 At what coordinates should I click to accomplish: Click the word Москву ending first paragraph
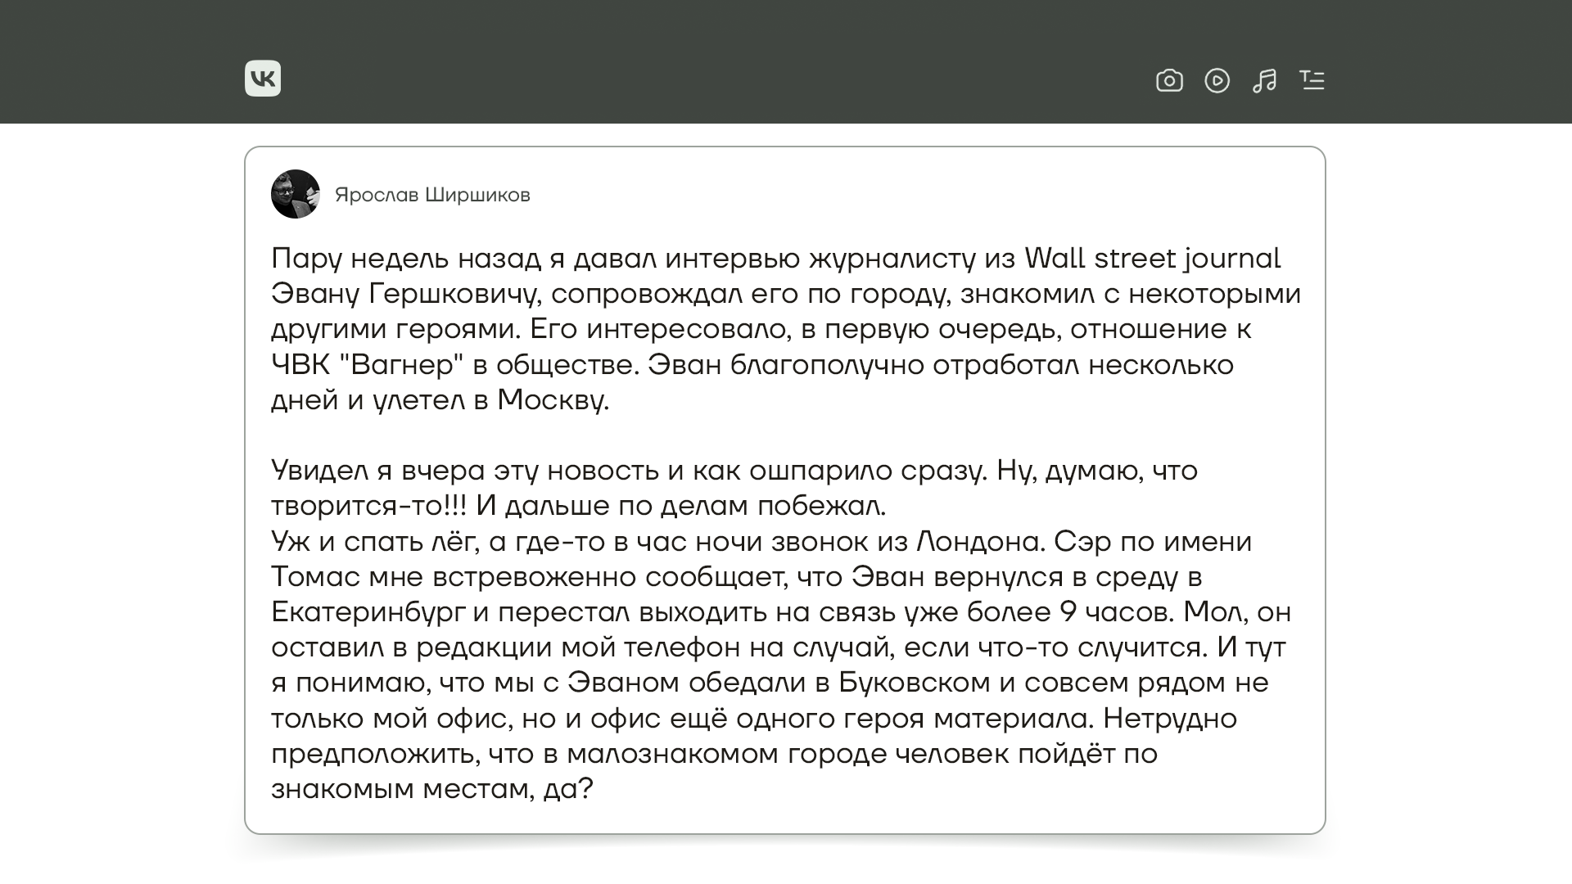click(x=552, y=400)
